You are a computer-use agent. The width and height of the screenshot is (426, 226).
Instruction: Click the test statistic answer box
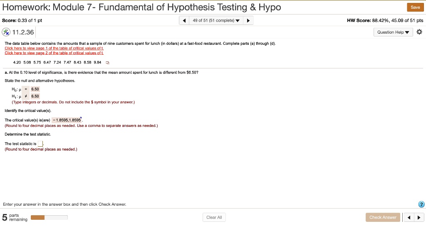coord(40,144)
